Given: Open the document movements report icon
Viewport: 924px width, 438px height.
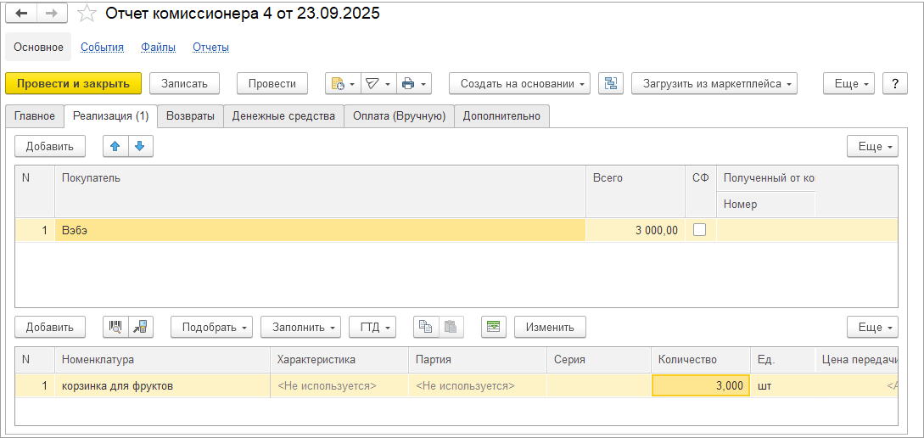Looking at the screenshot, I should click(343, 84).
